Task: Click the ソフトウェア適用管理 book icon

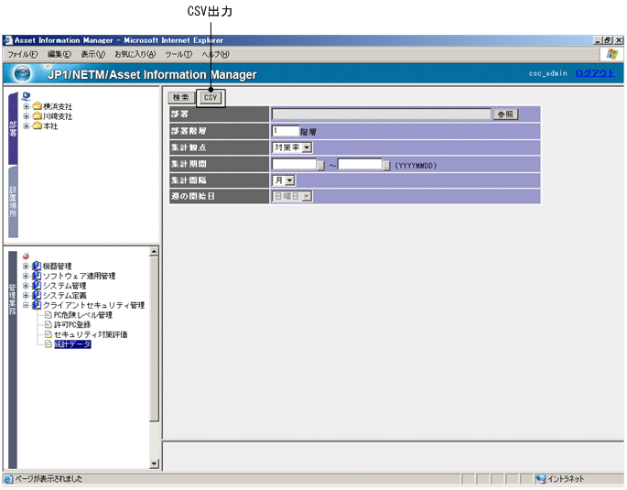Action: coord(37,276)
